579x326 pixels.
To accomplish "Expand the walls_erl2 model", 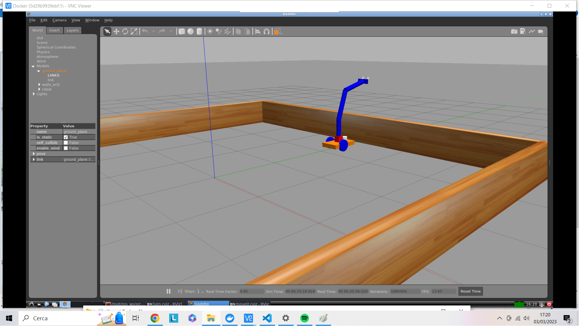I will click(x=39, y=85).
